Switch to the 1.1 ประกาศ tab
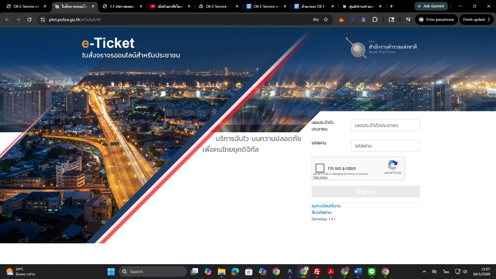496x279 pixels. tap(122, 6)
